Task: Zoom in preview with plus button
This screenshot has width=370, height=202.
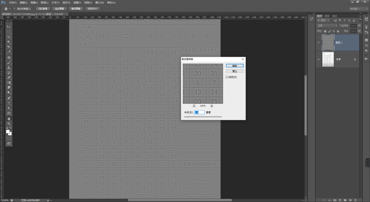Action: pyautogui.click(x=212, y=106)
